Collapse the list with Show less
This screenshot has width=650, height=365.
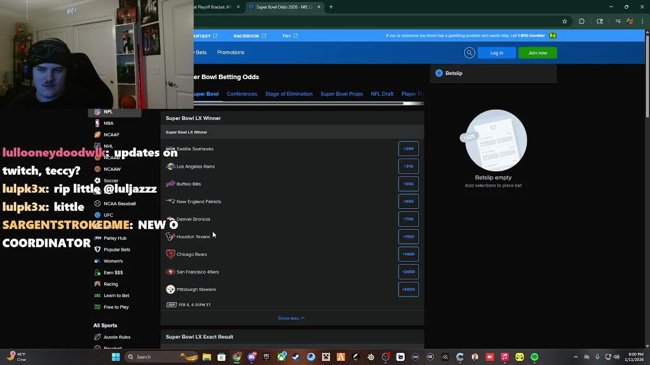click(x=291, y=318)
